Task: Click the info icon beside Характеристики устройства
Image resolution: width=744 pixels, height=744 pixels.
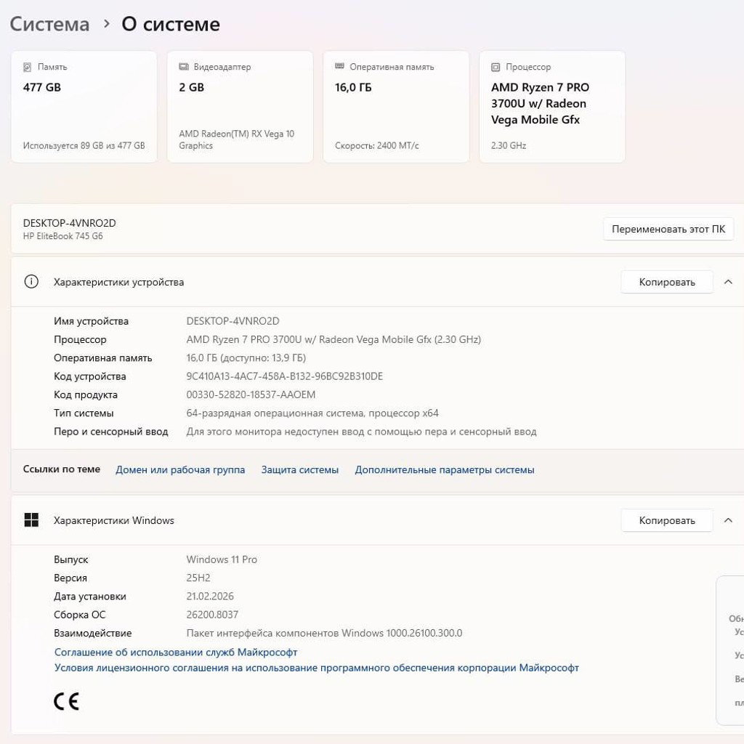Action: point(31,282)
